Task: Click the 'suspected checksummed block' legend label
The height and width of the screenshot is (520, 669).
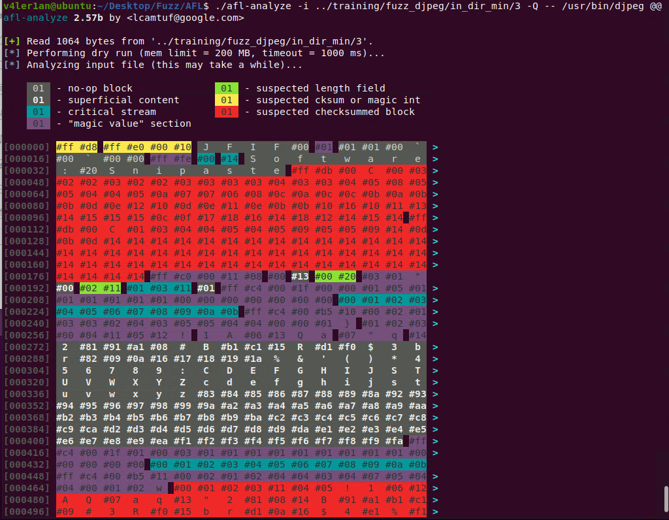Action: (335, 112)
